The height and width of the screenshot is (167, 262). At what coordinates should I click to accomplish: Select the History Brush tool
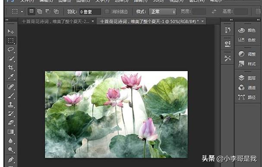point(11,114)
